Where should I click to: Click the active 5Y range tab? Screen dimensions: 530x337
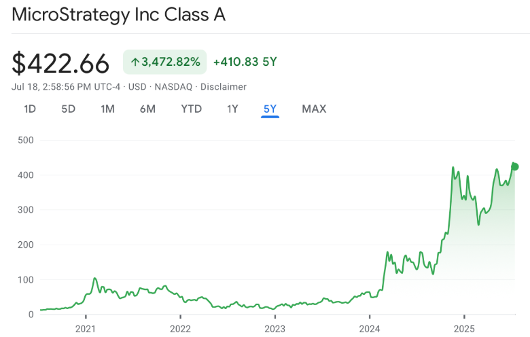click(270, 109)
